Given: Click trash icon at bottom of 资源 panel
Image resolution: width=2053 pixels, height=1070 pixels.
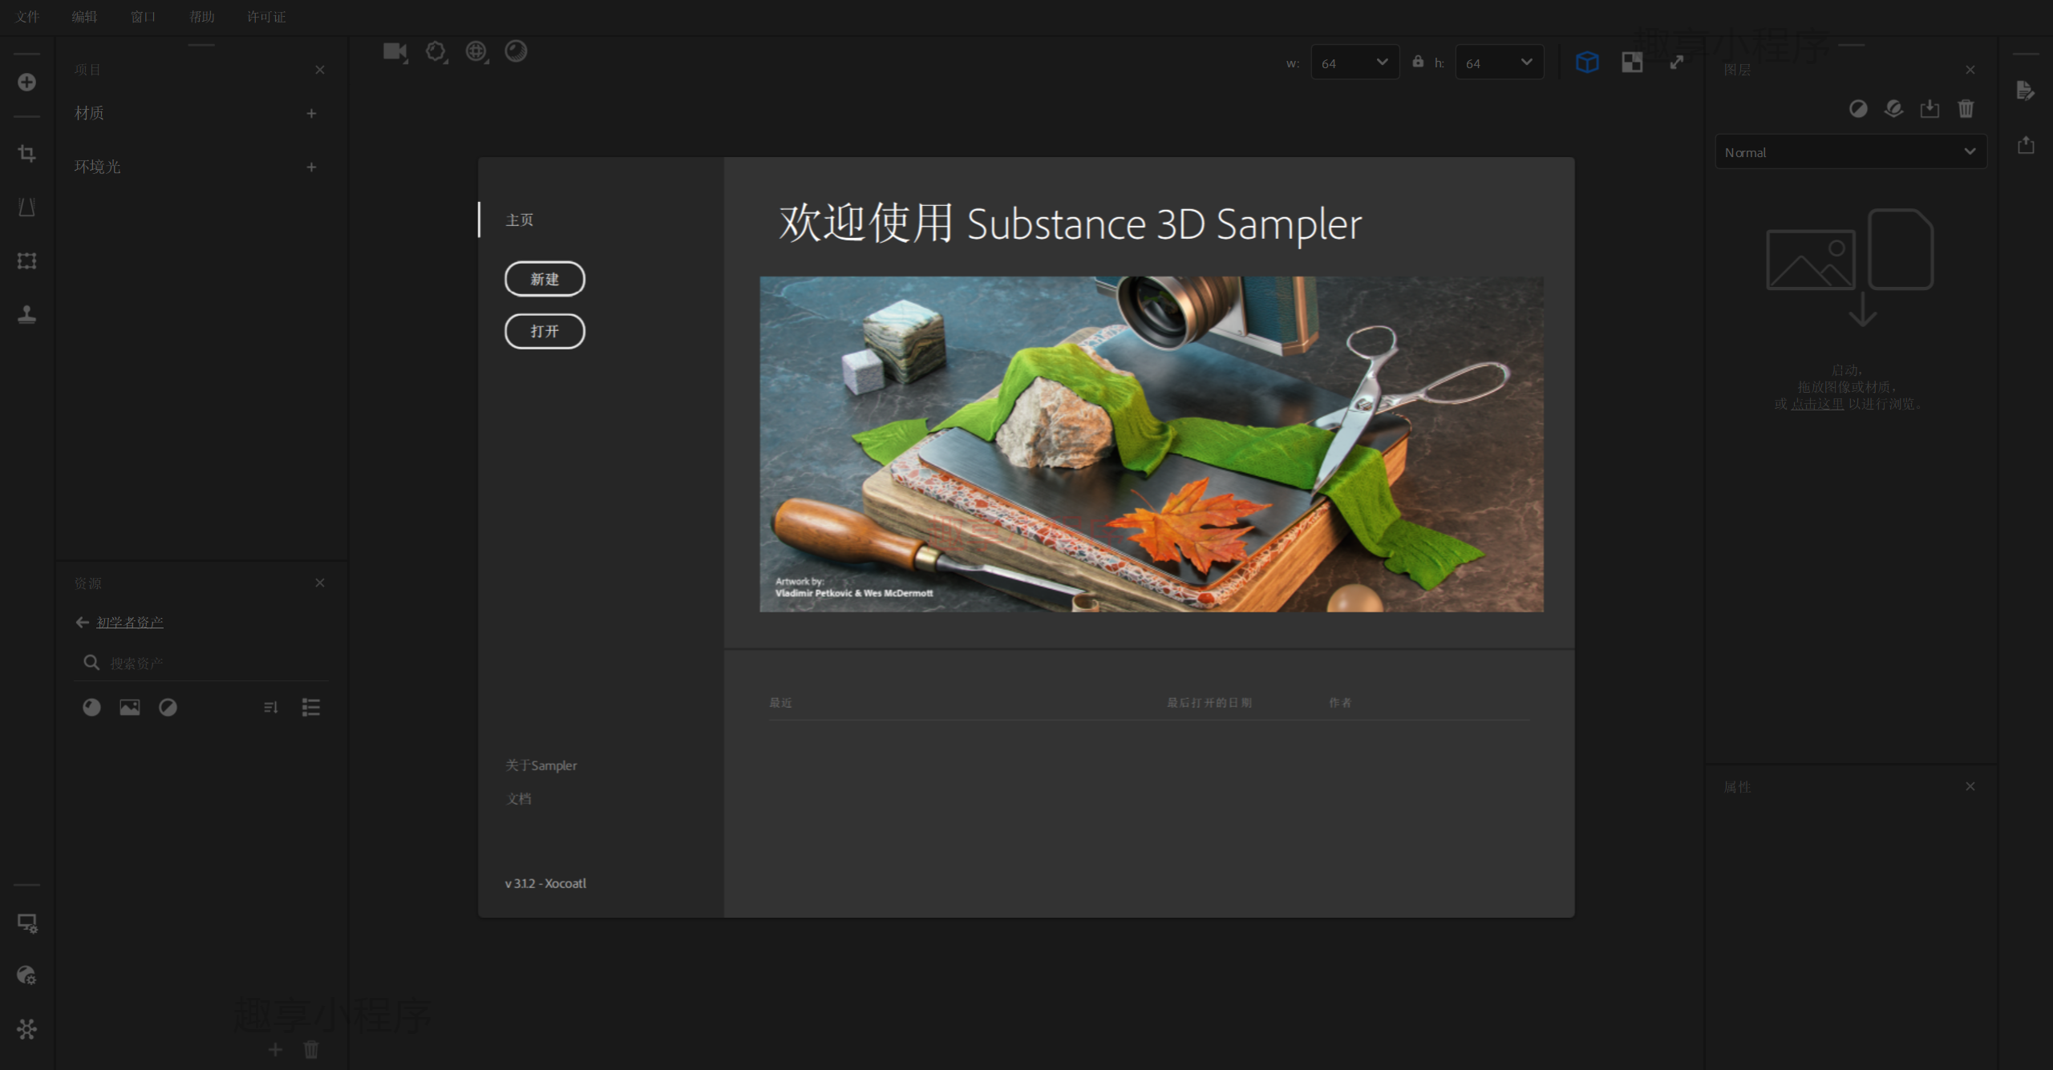Looking at the screenshot, I should 311,1049.
